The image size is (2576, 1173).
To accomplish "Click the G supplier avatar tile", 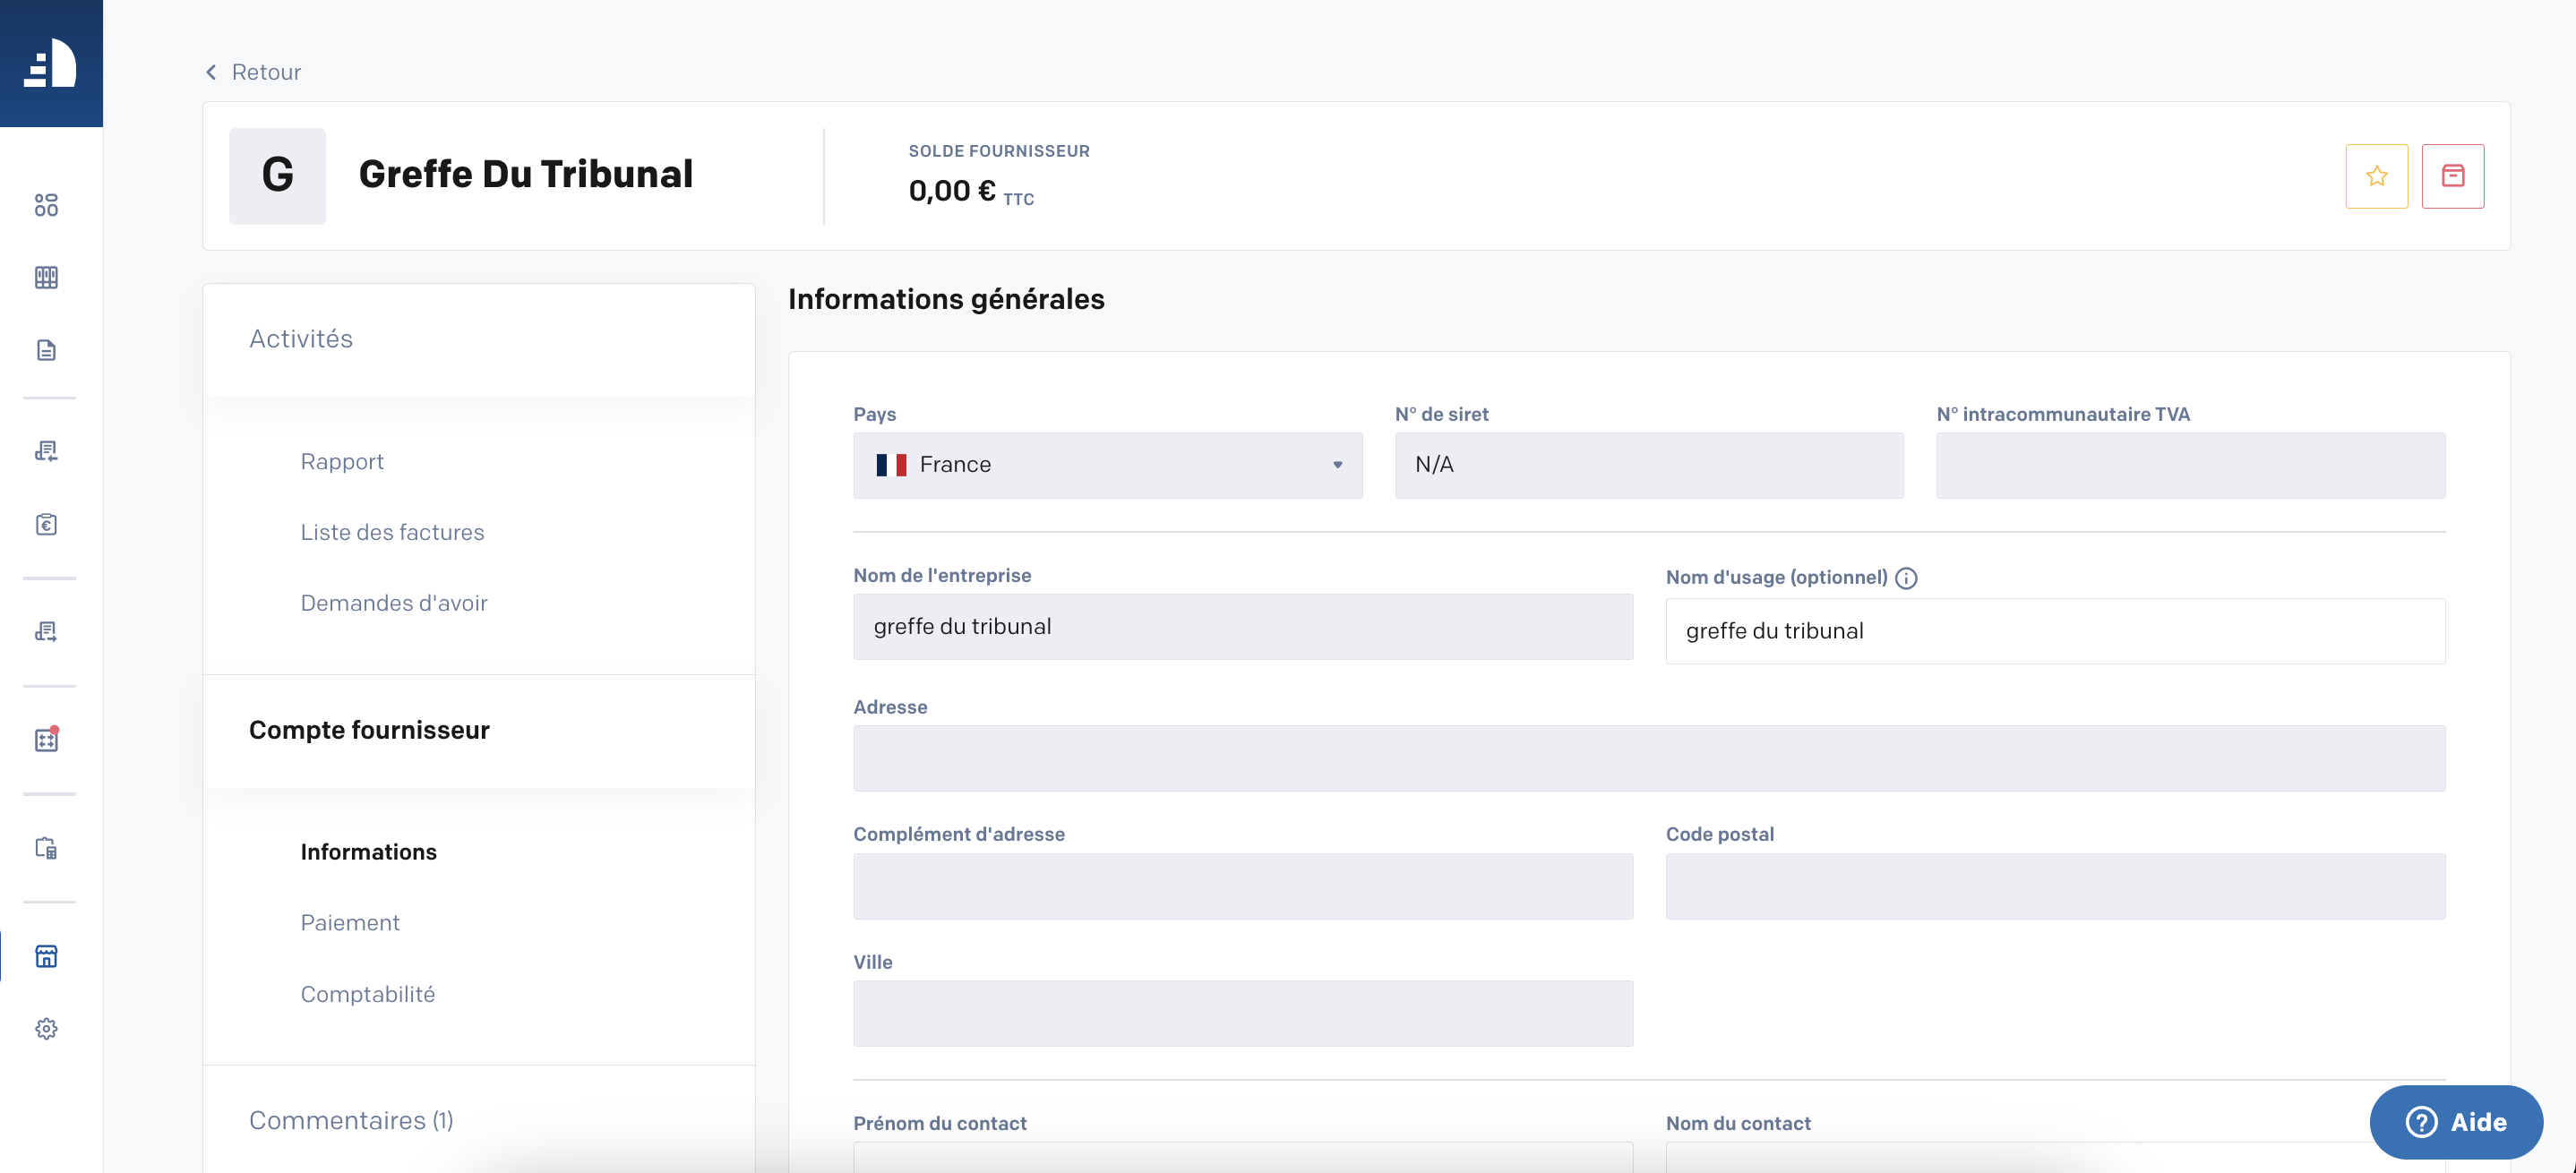I will pyautogui.click(x=277, y=176).
